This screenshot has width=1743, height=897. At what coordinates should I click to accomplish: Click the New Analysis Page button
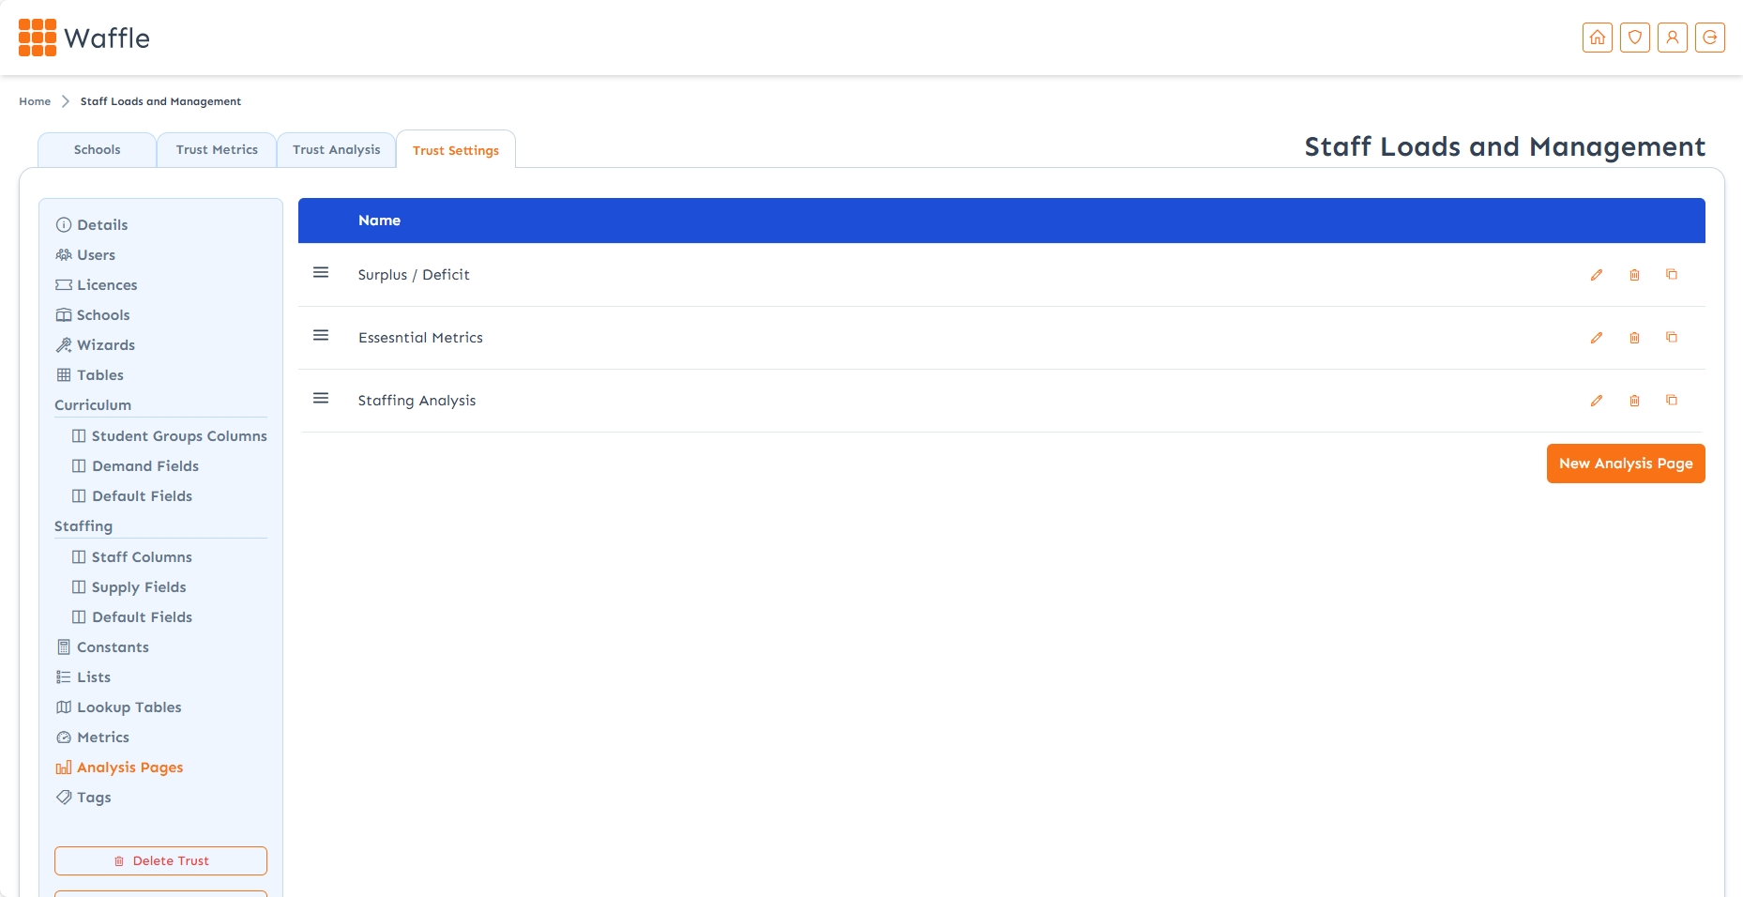pyautogui.click(x=1625, y=464)
